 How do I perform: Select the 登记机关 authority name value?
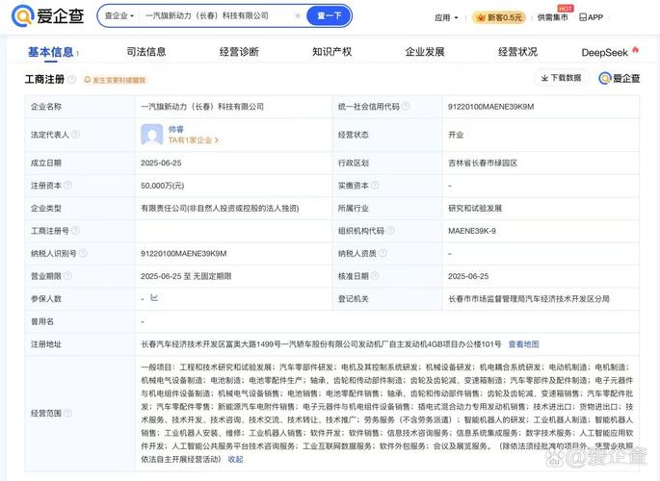click(x=529, y=299)
